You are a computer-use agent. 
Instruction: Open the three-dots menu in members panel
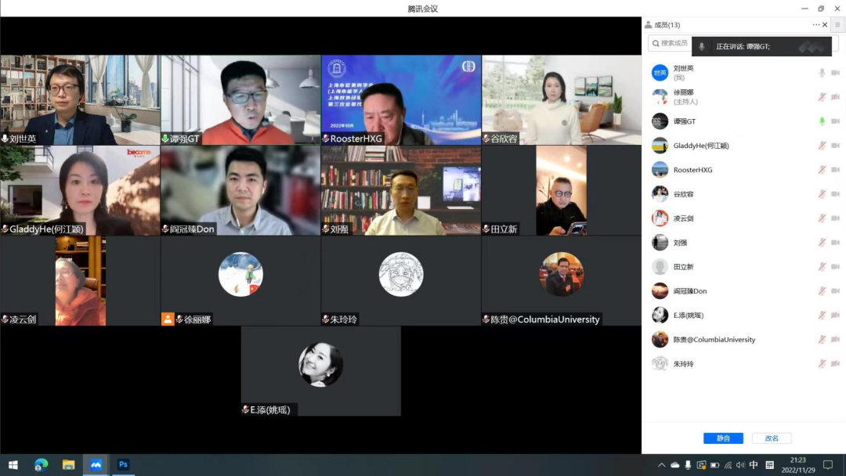[815, 25]
